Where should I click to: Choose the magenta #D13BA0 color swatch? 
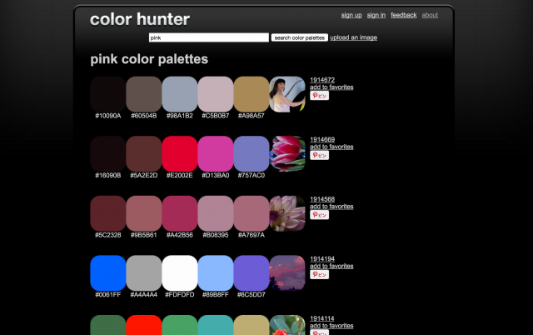[x=216, y=153]
